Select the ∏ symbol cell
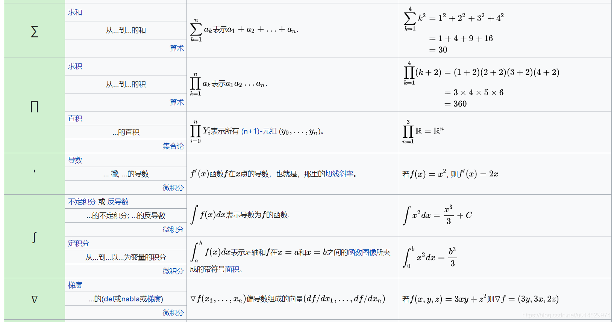This screenshot has height=322, width=614. (34, 105)
